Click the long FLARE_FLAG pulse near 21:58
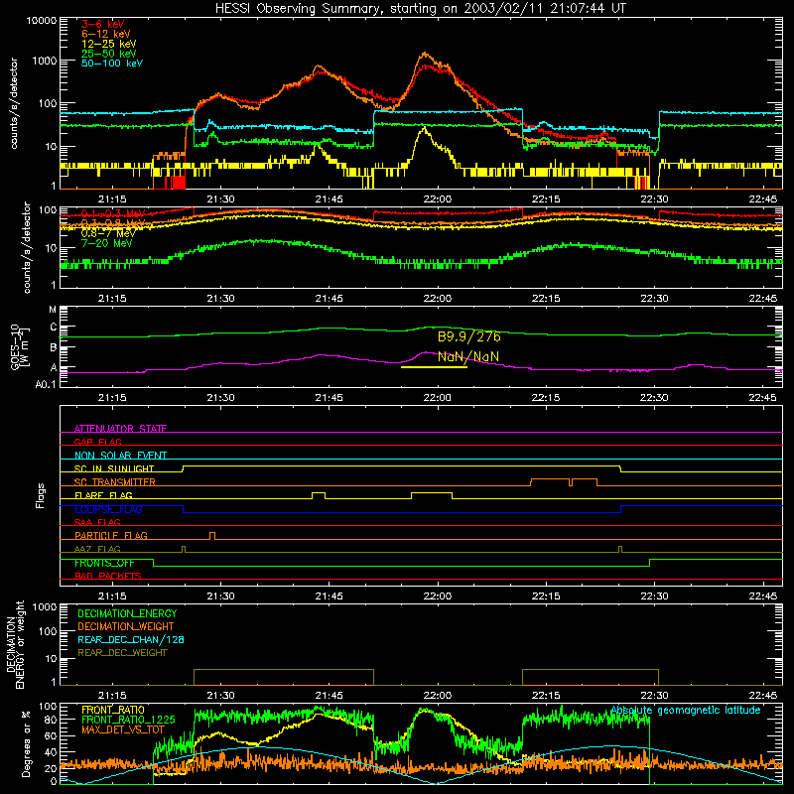 click(432, 495)
